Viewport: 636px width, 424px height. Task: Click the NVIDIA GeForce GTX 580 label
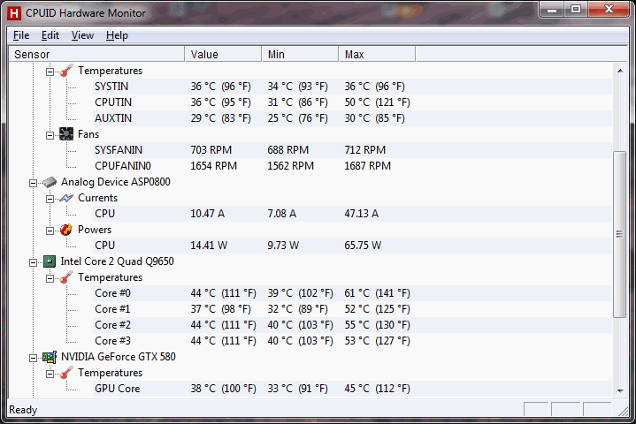coord(119,357)
